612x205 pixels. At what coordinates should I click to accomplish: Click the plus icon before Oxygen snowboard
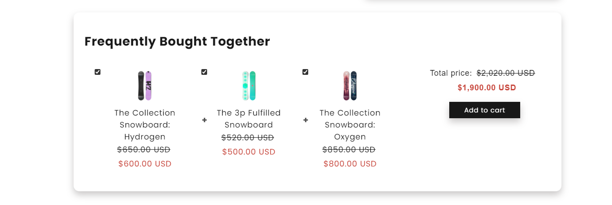click(306, 120)
